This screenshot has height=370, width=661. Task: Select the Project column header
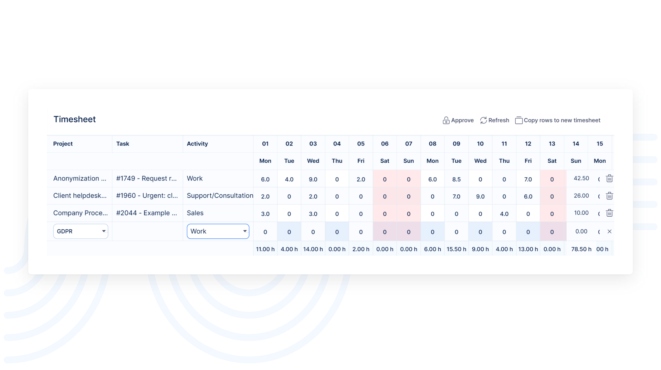pyautogui.click(x=63, y=144)
